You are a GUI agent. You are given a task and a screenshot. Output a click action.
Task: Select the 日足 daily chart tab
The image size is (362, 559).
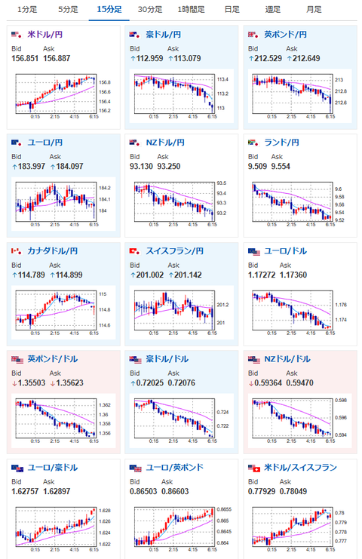[x=232, y=10]
